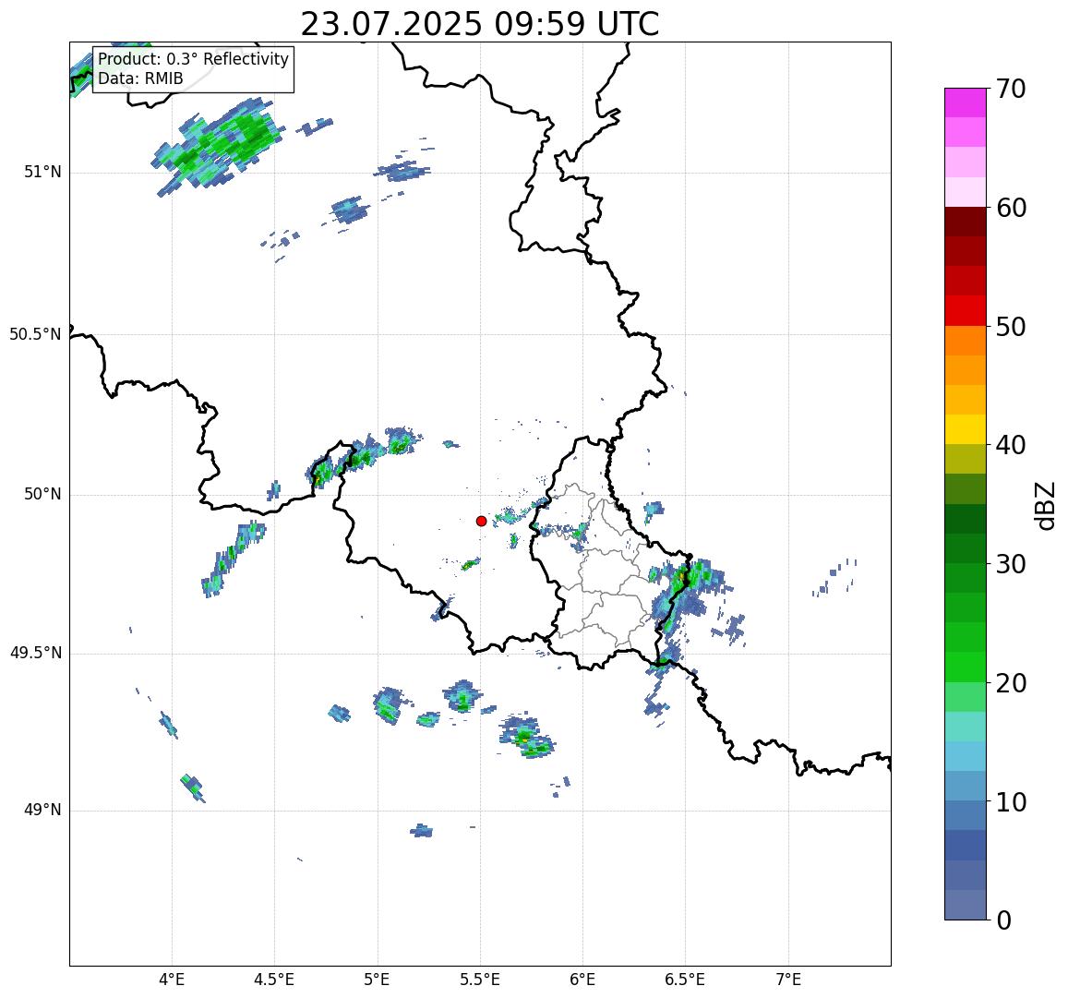Click the colorbar 40 tick label
The image size is (1068, 998).
click(x=1011, y=445)
